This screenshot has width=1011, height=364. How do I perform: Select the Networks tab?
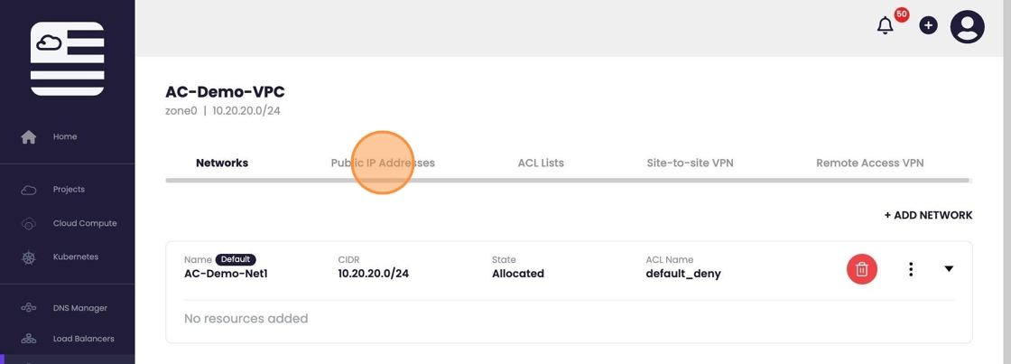222,163
